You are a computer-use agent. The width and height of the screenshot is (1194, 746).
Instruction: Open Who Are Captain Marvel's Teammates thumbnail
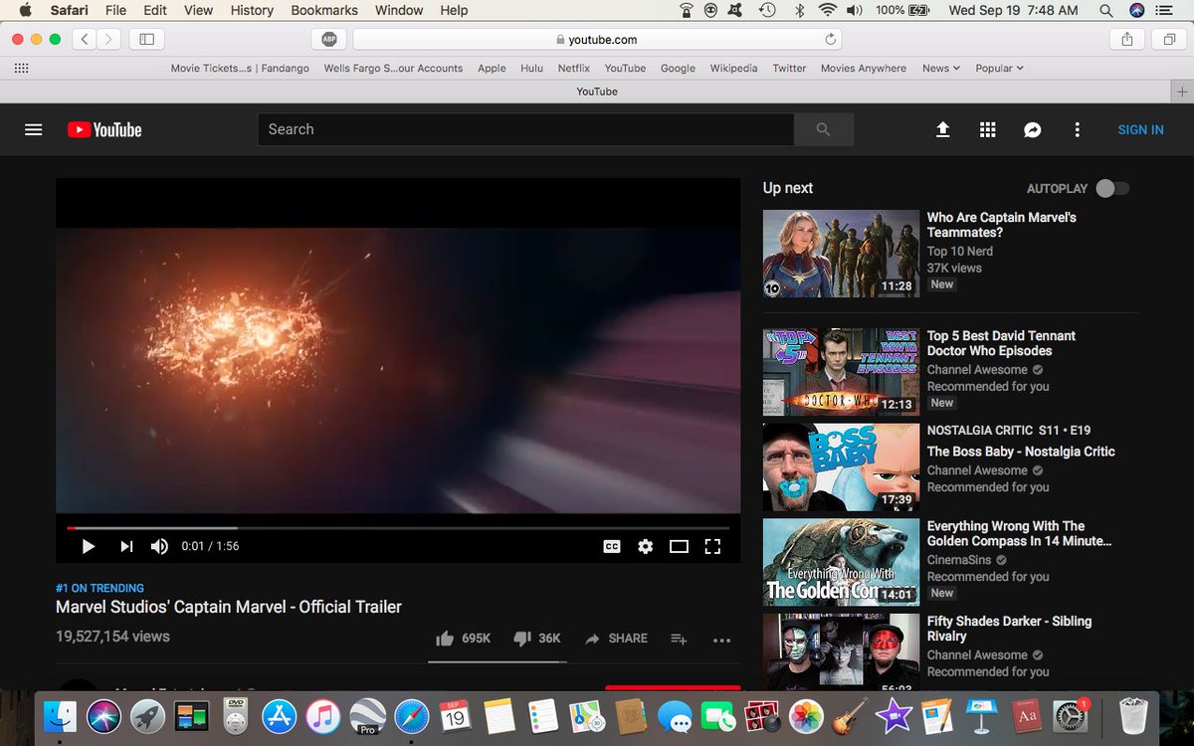pyautogui.click(x=841, y=254)
